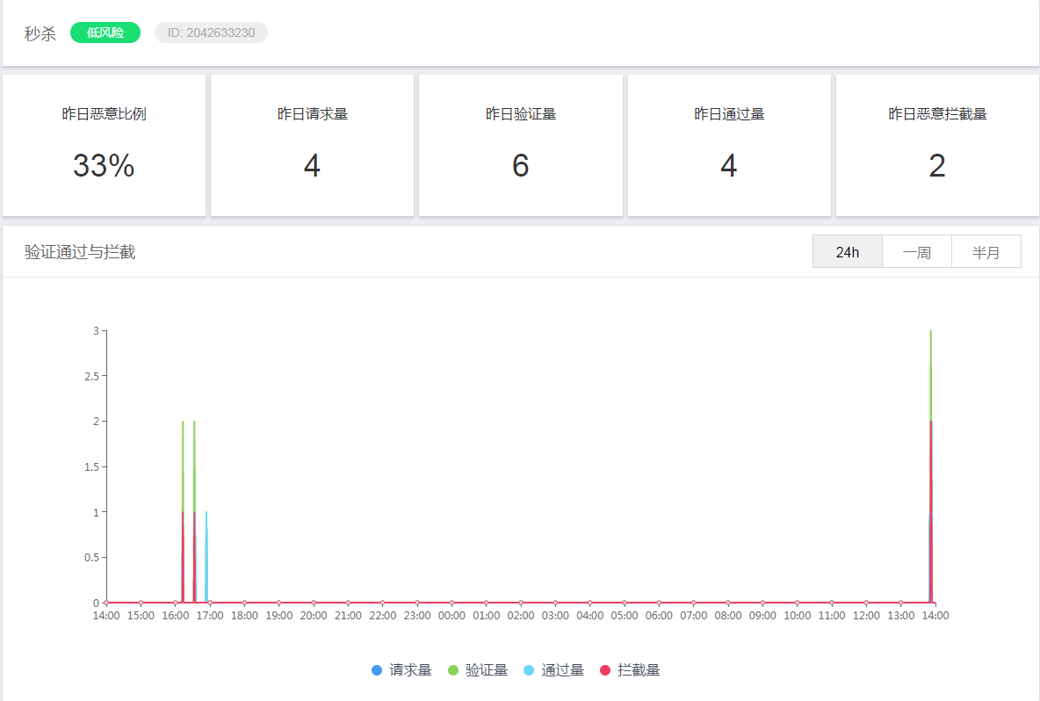Toggle 请求量 series in chart legend
1040x701 pixels.
click(x=402, y=670)
